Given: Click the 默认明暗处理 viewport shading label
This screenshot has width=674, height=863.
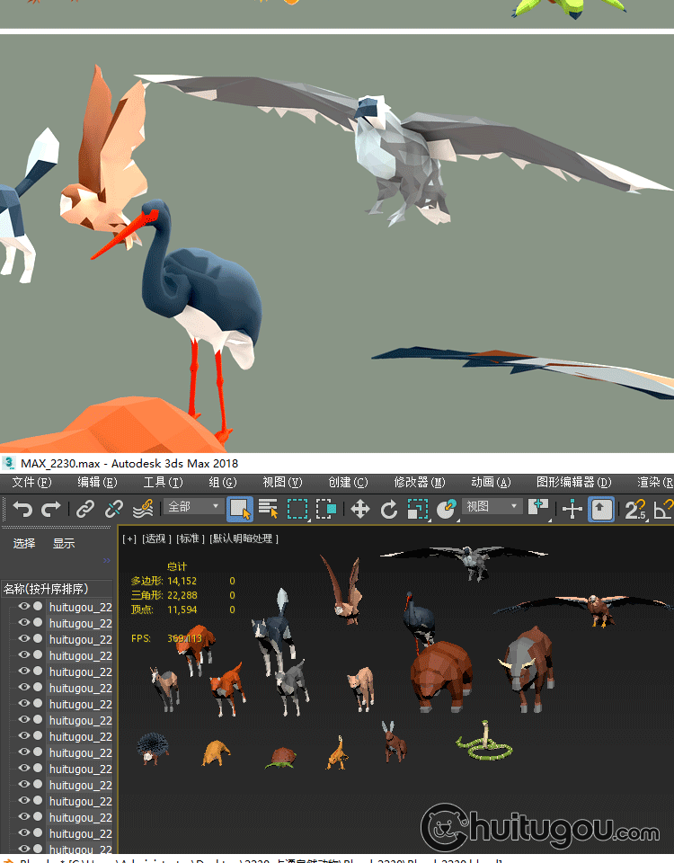Looking at the screenshot, I should coord(244,538).
